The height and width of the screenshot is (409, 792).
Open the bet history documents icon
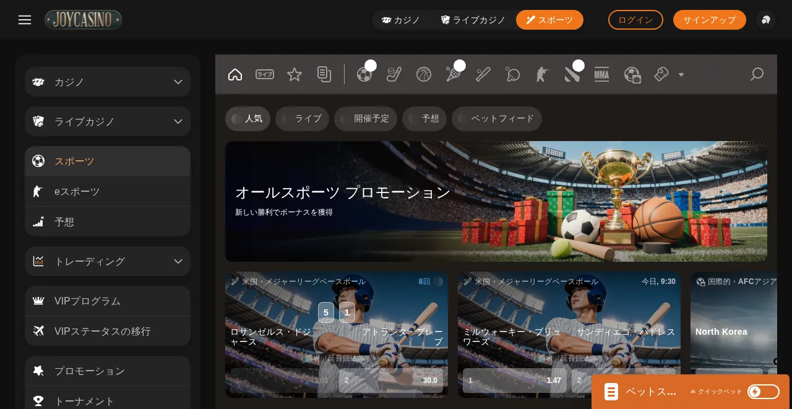[x=324, y=74]
